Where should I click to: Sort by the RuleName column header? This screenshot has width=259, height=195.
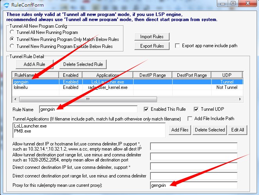tap(35, 75)
